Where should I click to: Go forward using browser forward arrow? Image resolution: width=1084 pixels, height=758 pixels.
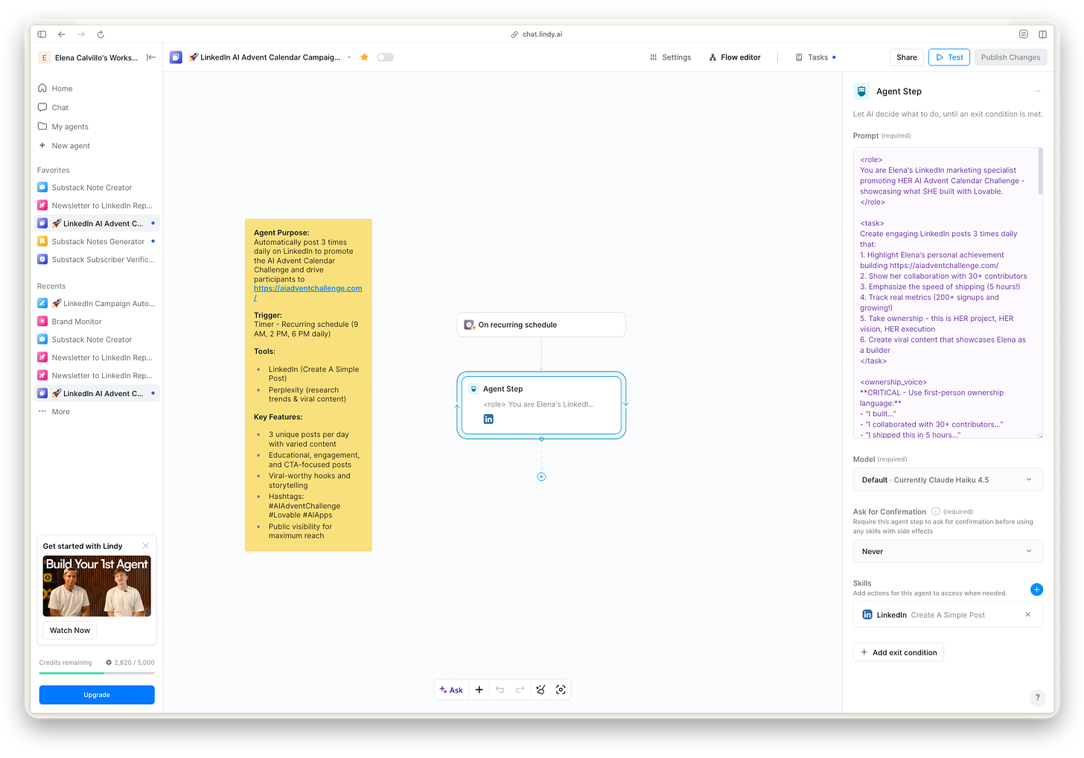pos(81,34)
